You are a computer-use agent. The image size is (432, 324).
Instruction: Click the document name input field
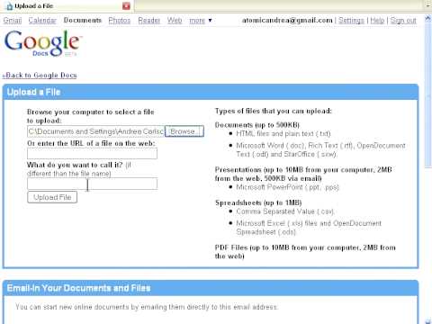pos(92,184)
